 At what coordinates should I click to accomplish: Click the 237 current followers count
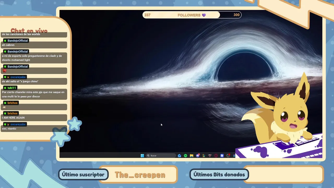[147, 15]
